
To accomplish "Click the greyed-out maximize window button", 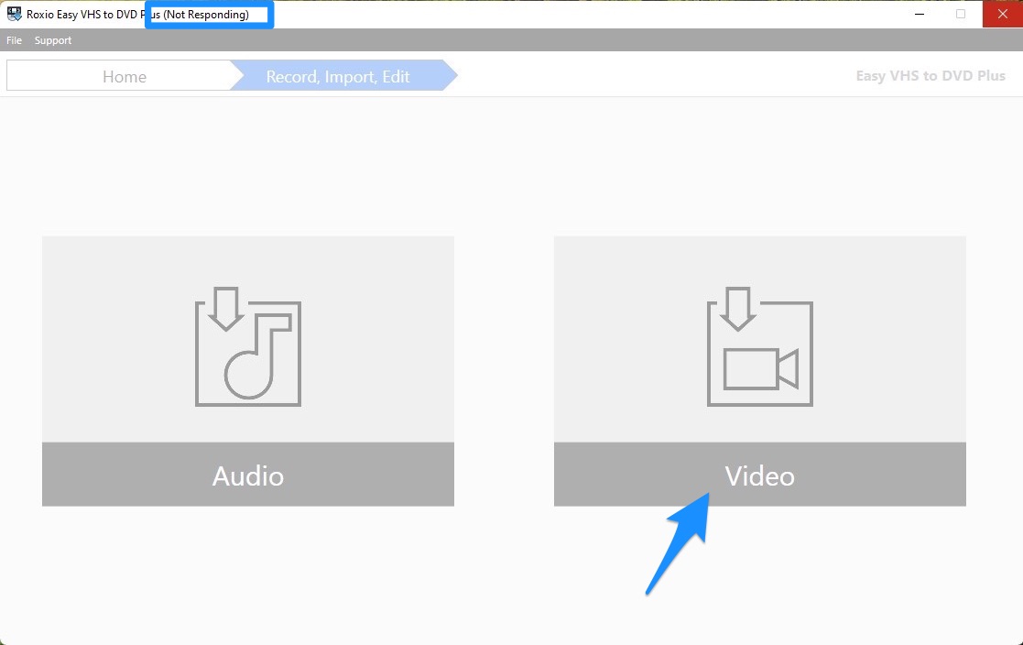I will tap(961, 15).
